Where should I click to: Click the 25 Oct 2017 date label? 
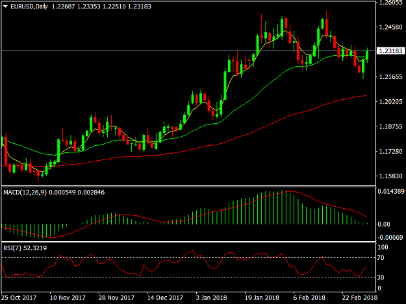click(19, 298)
